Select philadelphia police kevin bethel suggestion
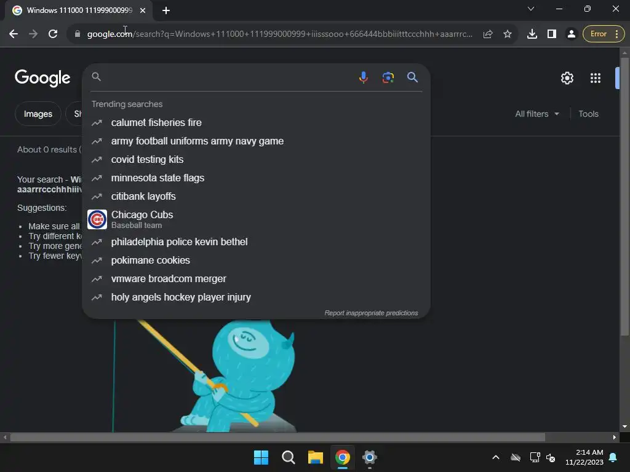Image resolution: width=630 pixels, height=472 pixels. (x=256, y=242)
